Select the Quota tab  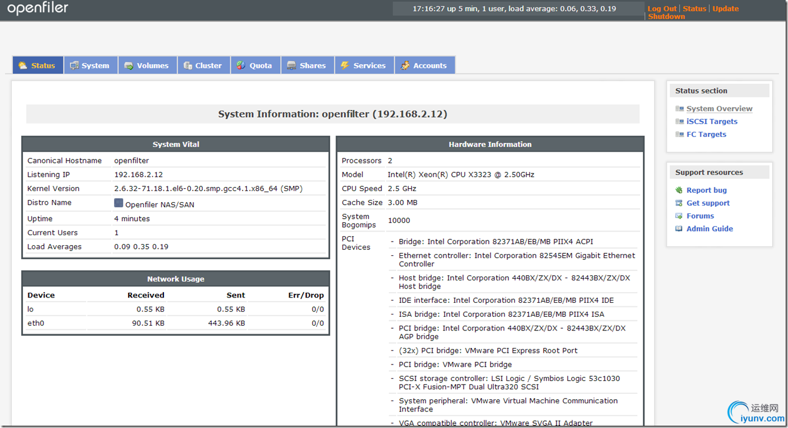256,65
